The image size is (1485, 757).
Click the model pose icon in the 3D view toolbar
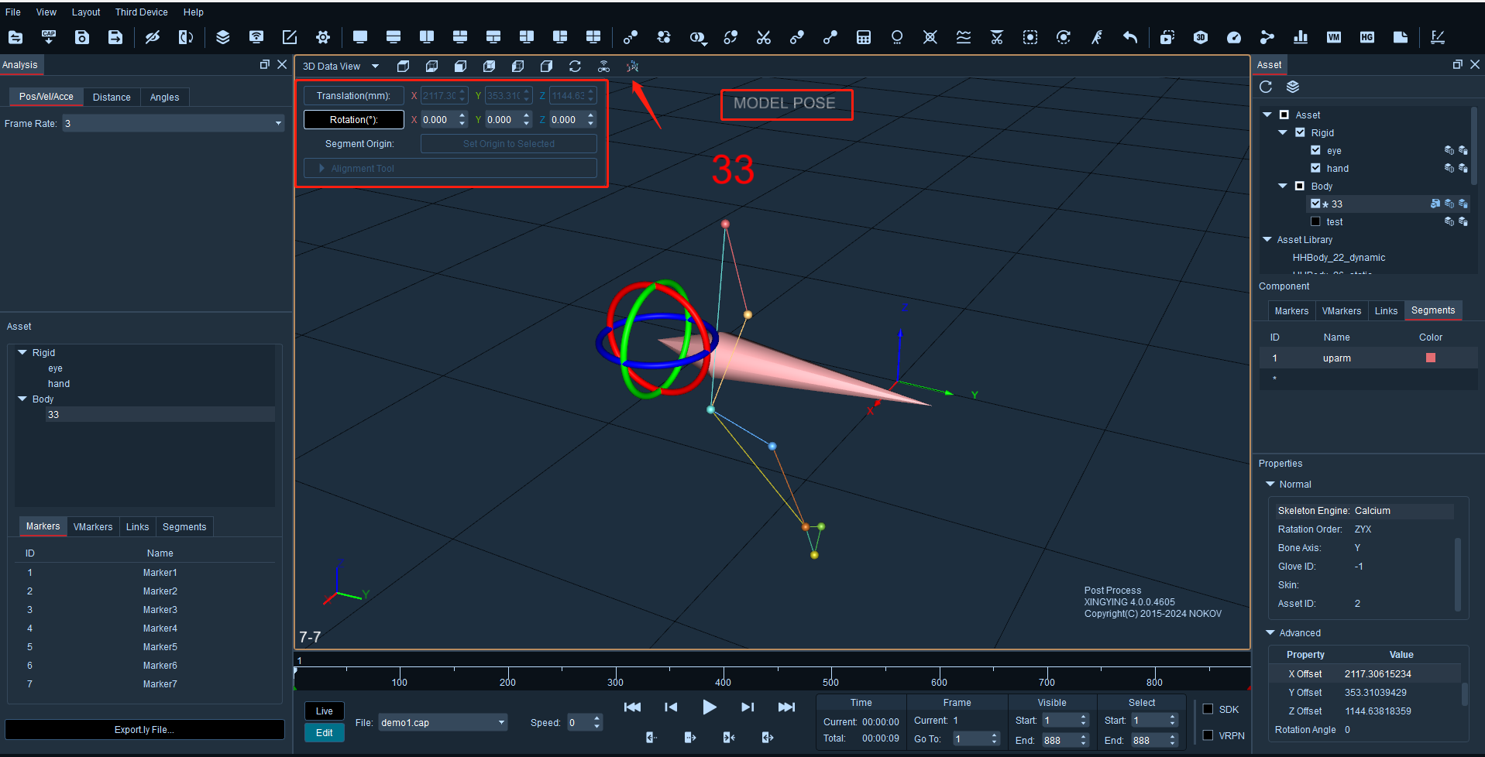633,67
